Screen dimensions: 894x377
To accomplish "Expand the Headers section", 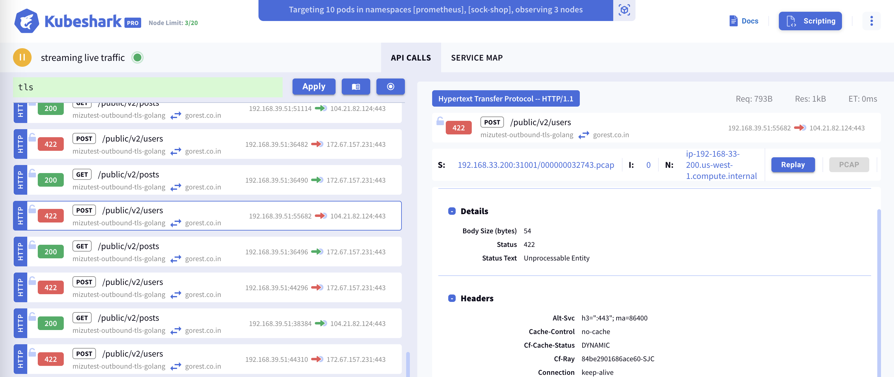I will (x=450, y=297).
